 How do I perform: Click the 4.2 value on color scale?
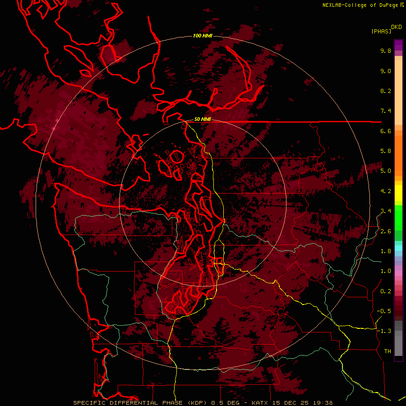pos(386,191)
